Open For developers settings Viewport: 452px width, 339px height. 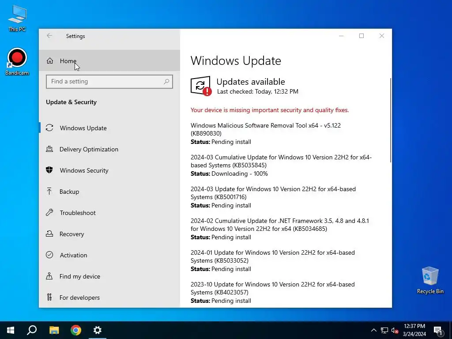point(109,298)
